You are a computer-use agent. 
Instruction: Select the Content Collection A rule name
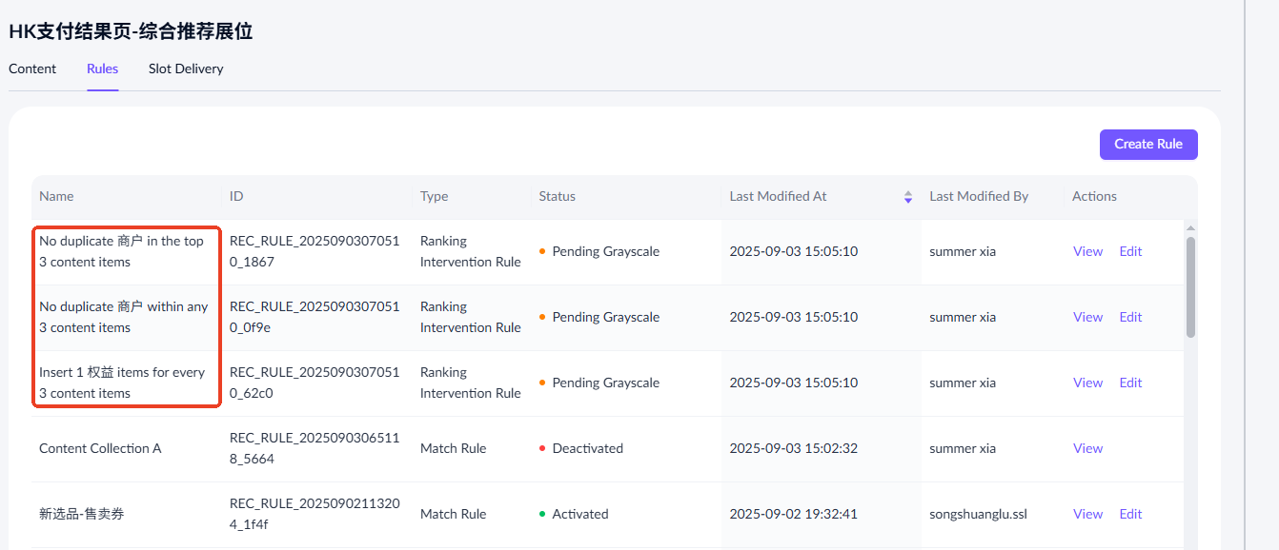(x=100, y=448)
